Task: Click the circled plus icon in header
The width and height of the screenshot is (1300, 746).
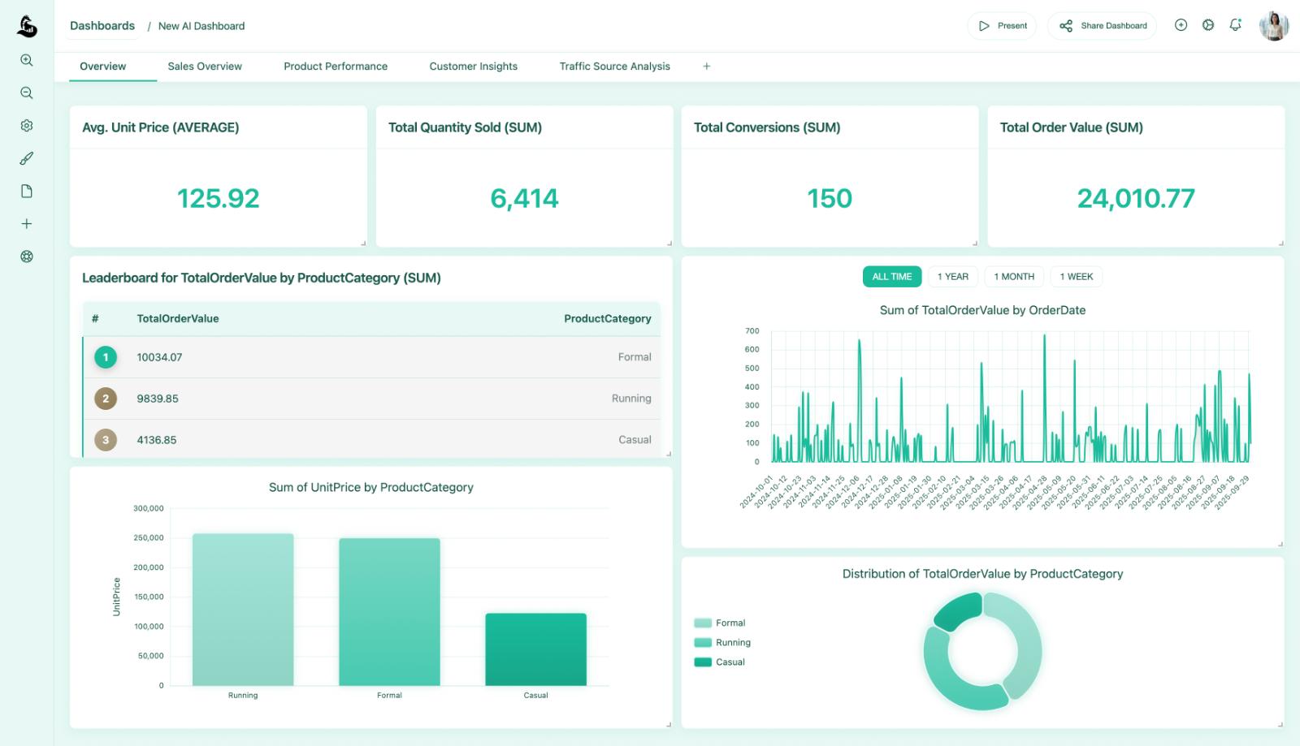Action: coord(1181,25)
